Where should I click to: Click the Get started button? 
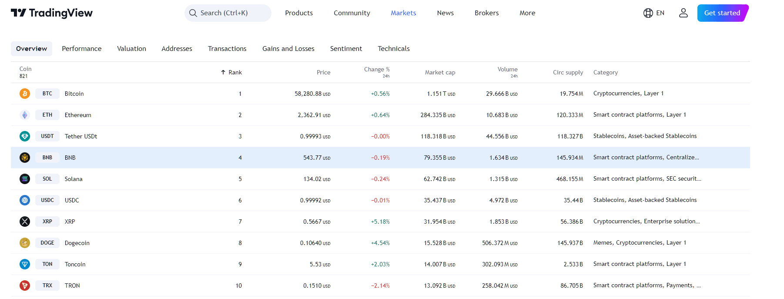point(723,13)
